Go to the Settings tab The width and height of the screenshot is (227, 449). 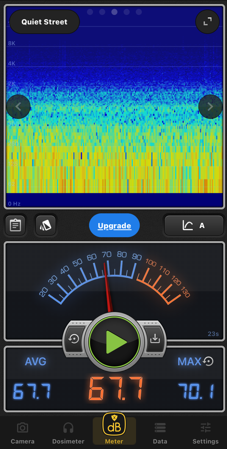pyautogui.click(x=206, y=433)
